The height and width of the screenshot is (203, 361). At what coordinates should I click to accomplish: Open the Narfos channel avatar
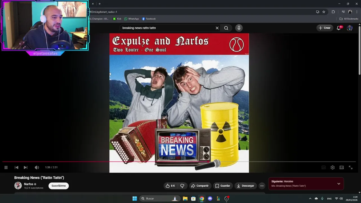click(x=18, y=186)
